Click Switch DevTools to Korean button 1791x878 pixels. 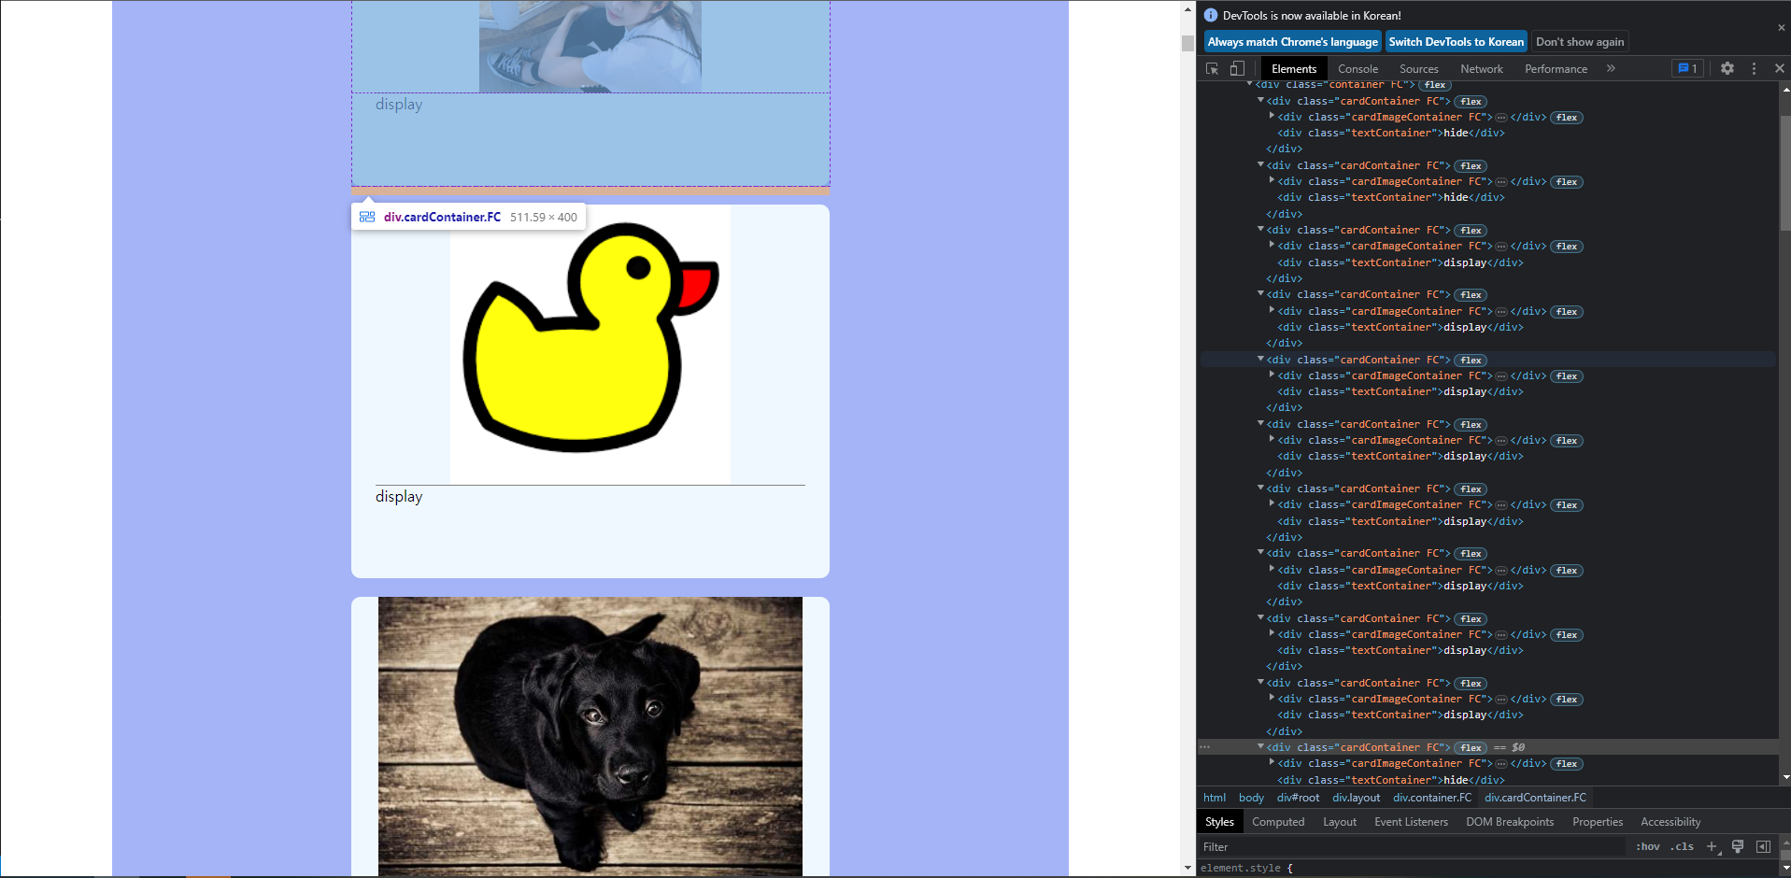coord(1456,42)
